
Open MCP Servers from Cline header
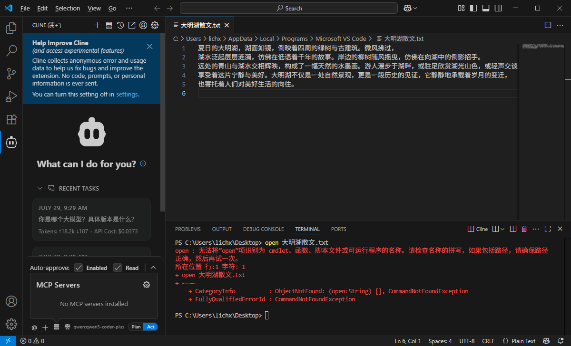coord(108,25)
